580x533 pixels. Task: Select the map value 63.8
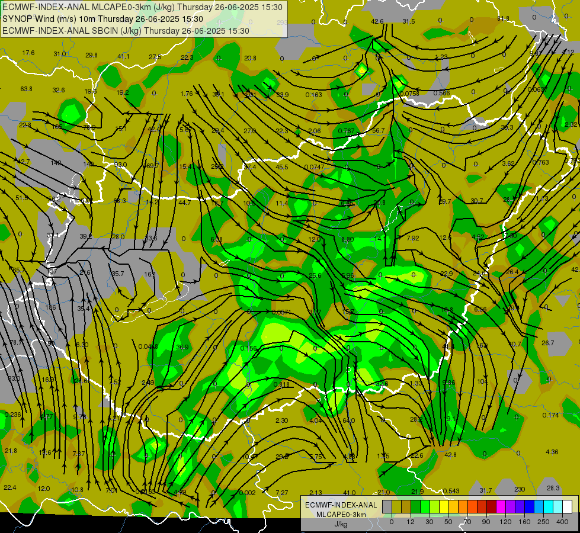point(26,89)
